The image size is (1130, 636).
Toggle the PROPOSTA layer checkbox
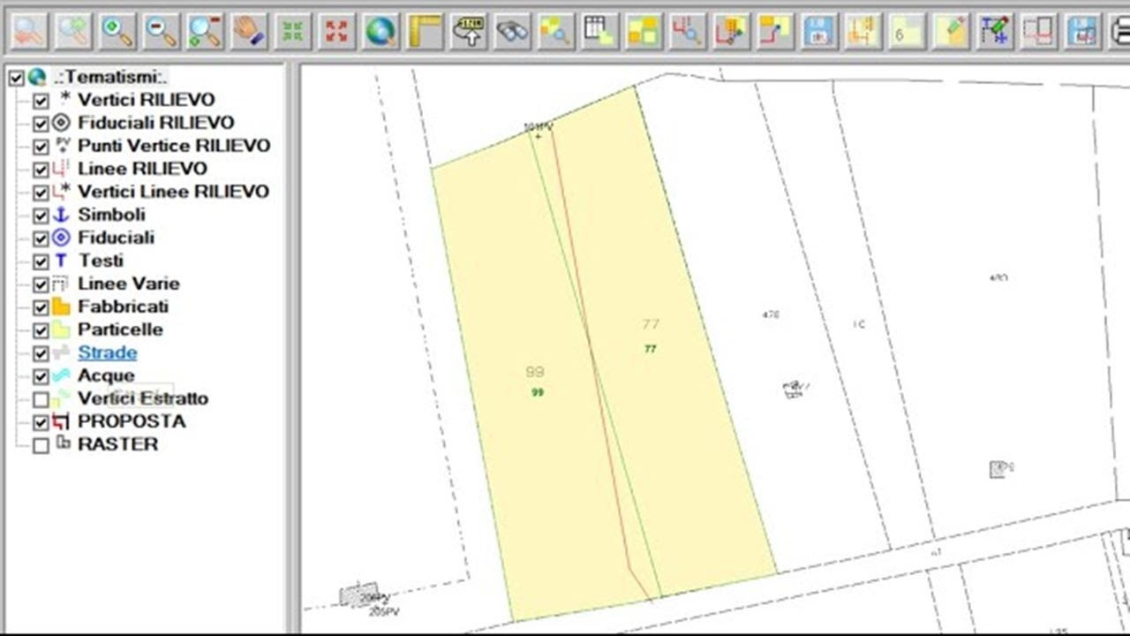click(x=41, y=422)
